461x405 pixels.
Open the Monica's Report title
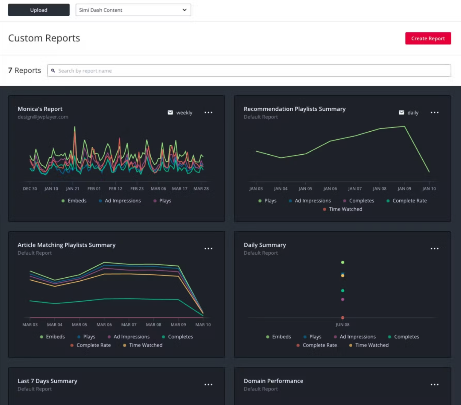40,109
